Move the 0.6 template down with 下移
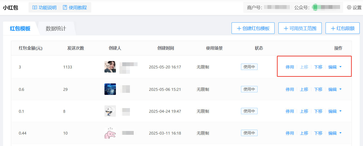 (x=318, y=89)
